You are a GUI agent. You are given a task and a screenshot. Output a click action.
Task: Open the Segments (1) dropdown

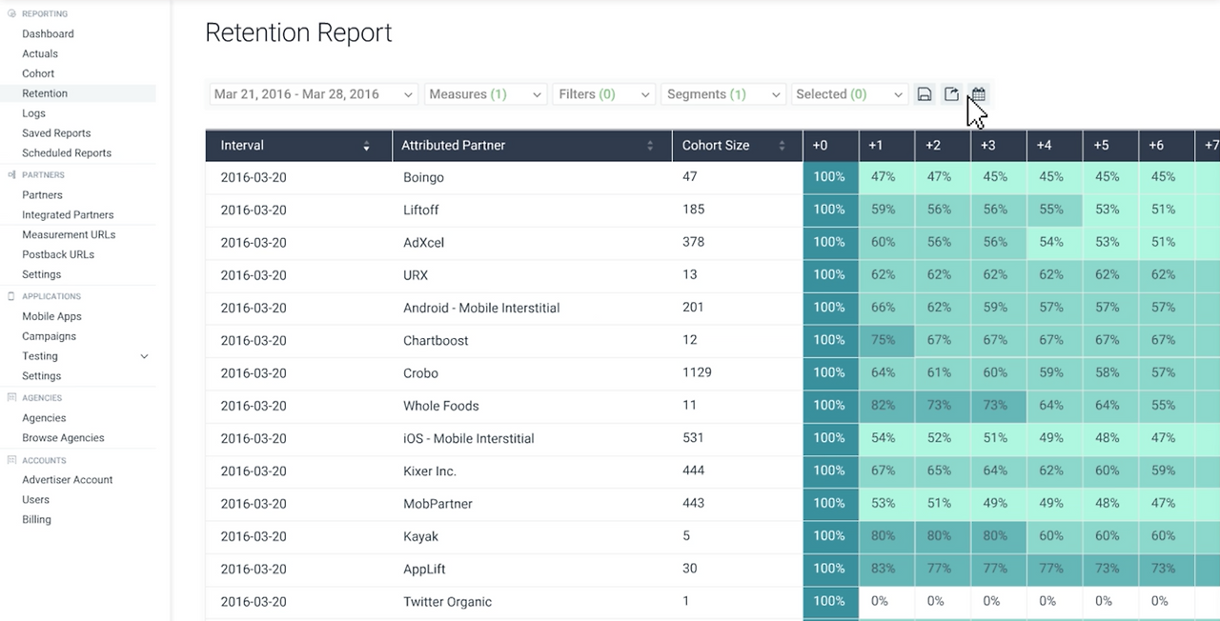(x=723, y=94)
